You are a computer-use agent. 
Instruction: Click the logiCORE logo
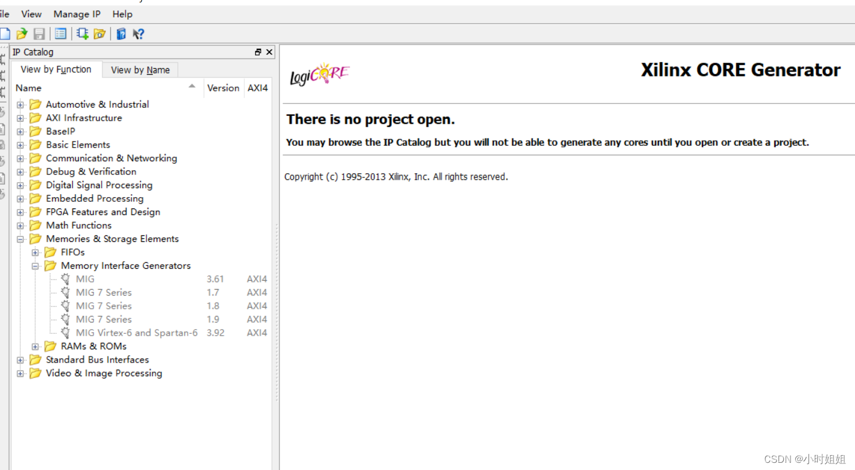320,75
